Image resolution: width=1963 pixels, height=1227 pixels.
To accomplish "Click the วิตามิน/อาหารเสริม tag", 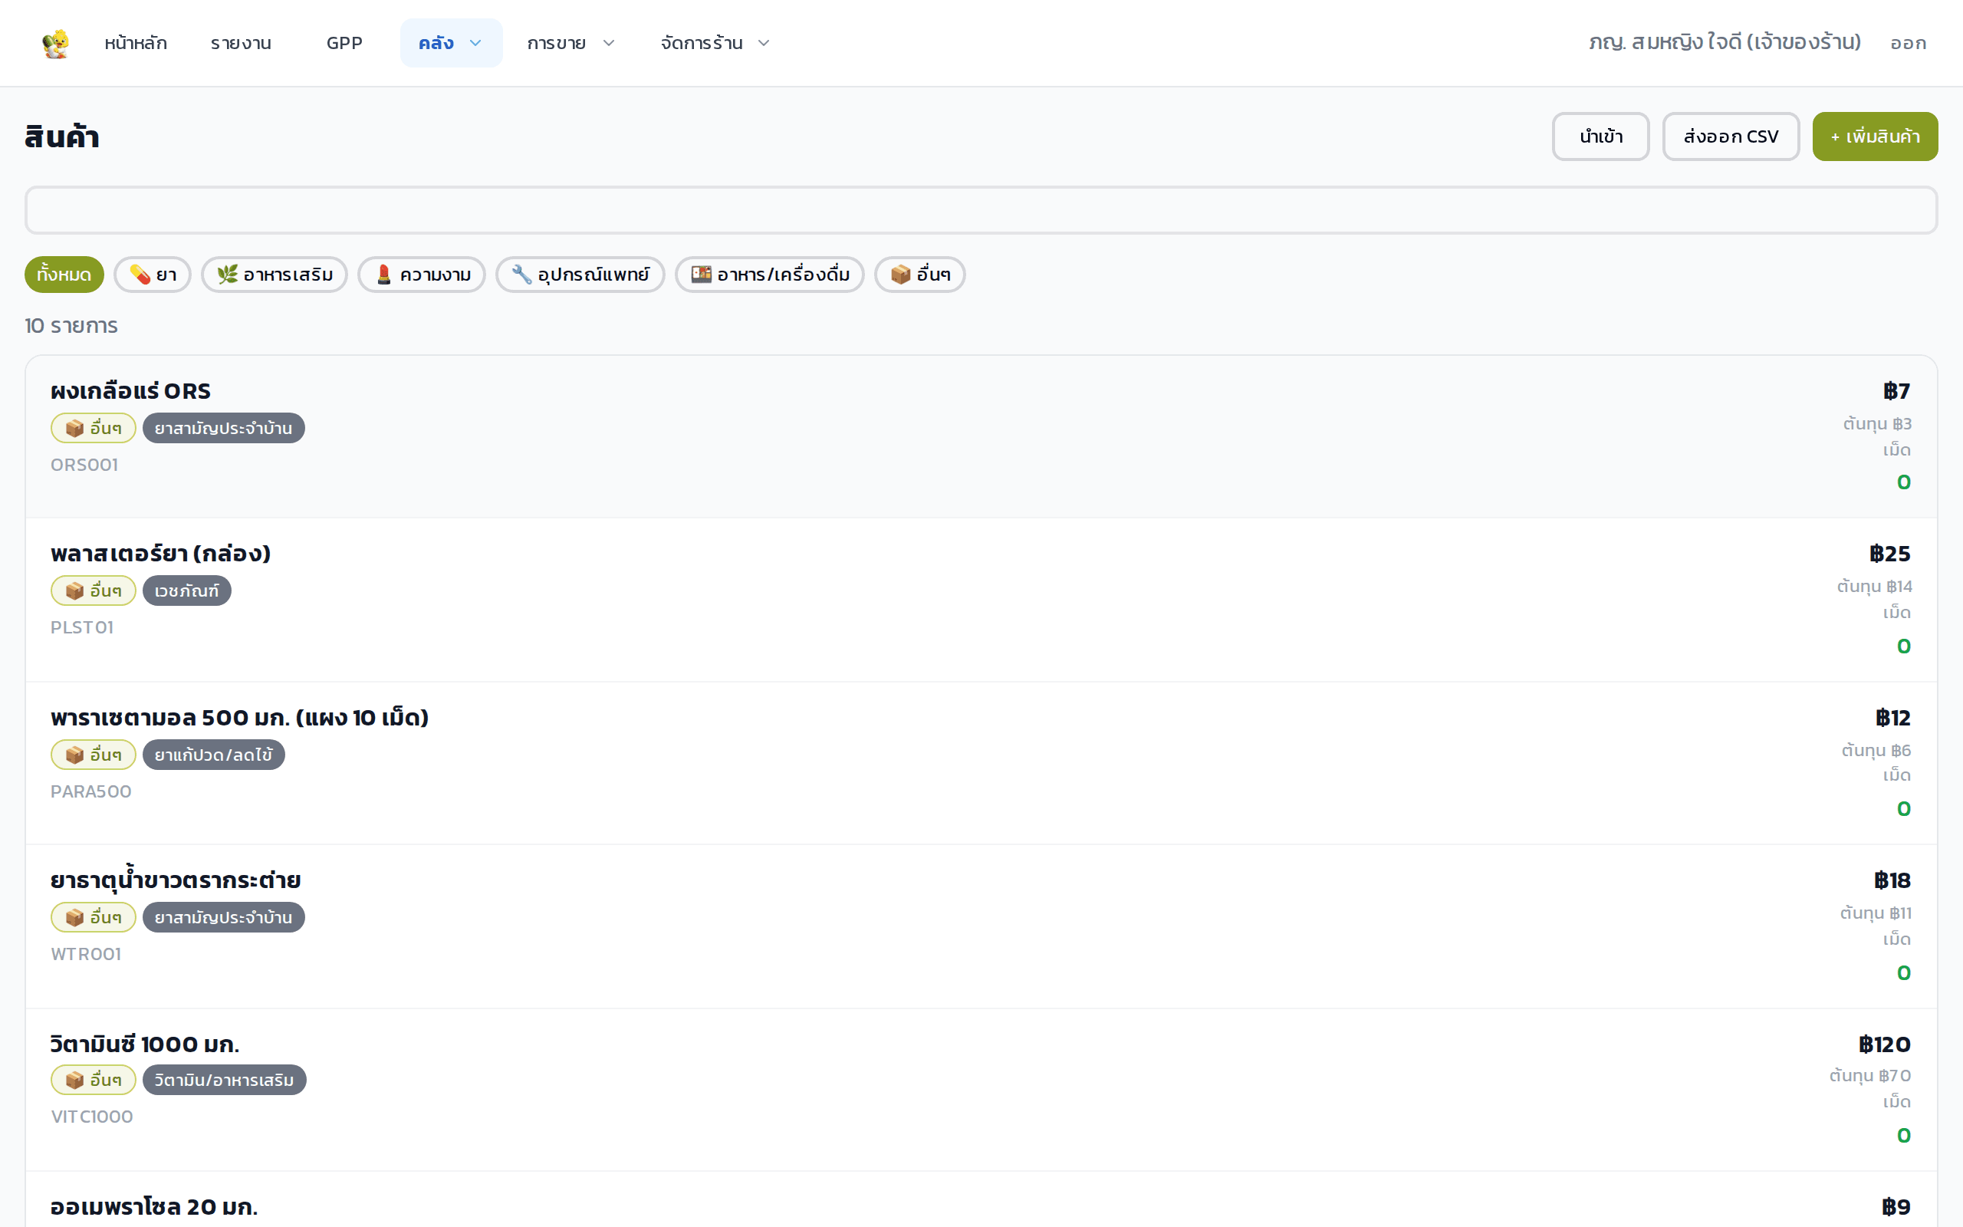I will (225, 1080).
